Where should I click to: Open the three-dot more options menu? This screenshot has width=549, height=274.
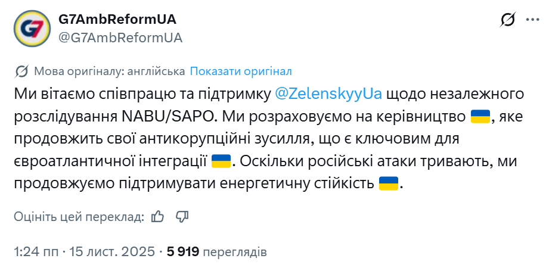click(532, 20)
